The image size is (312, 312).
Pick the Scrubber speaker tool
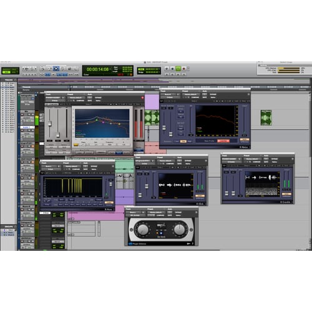[x=69, y=68]
